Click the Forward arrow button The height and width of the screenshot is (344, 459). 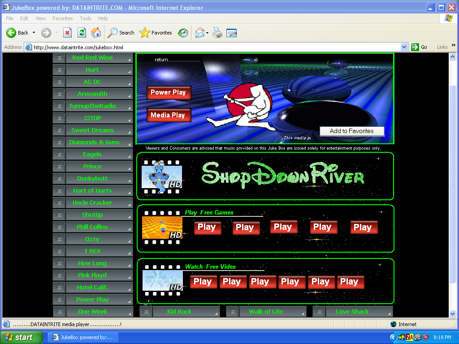pos(46,33)
